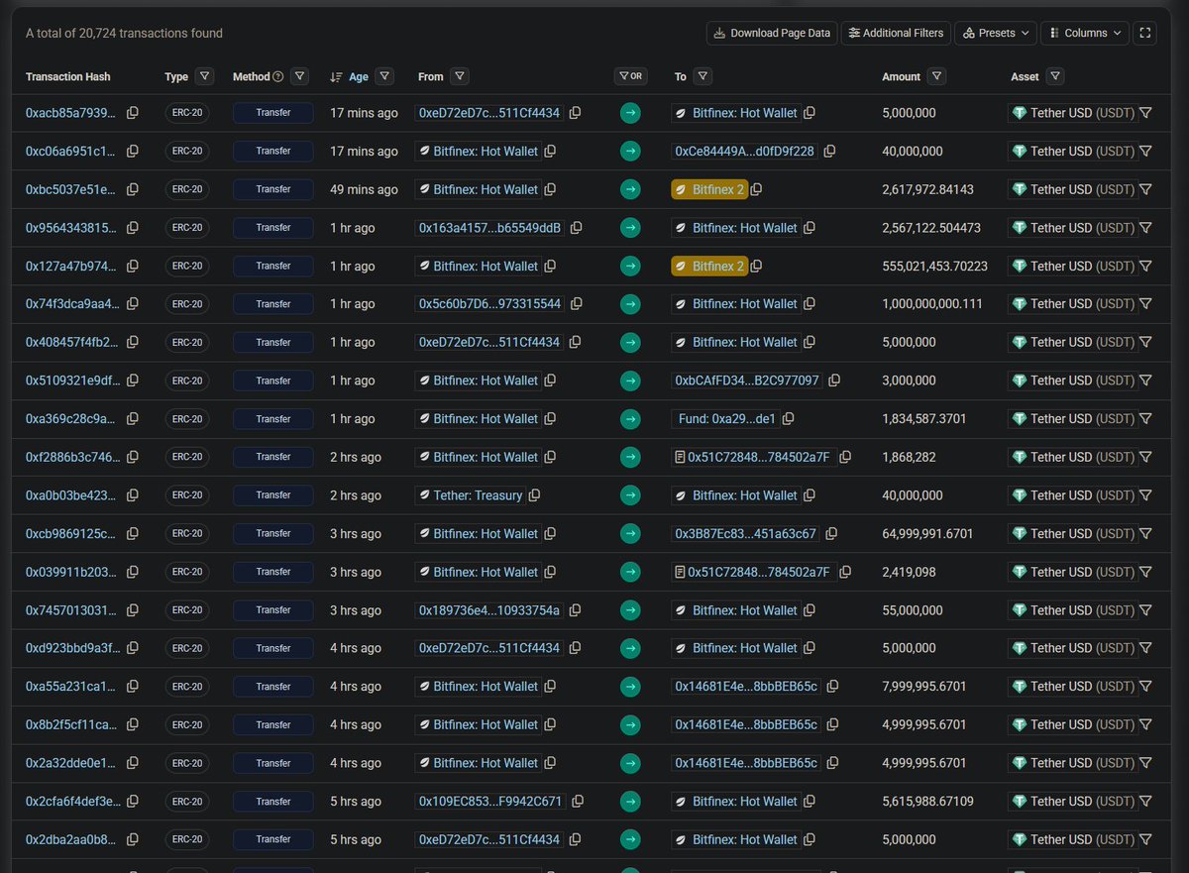Expand the table to fullscreen view

[x=1144, y=33]
